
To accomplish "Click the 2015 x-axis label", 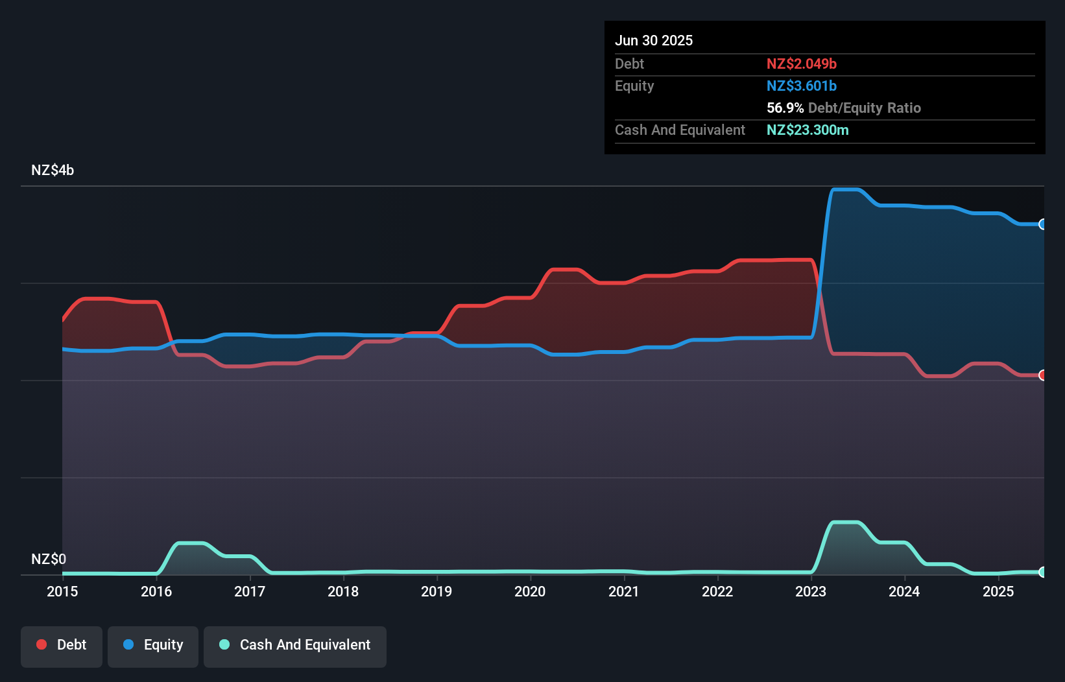I will (x=62, y=591).
